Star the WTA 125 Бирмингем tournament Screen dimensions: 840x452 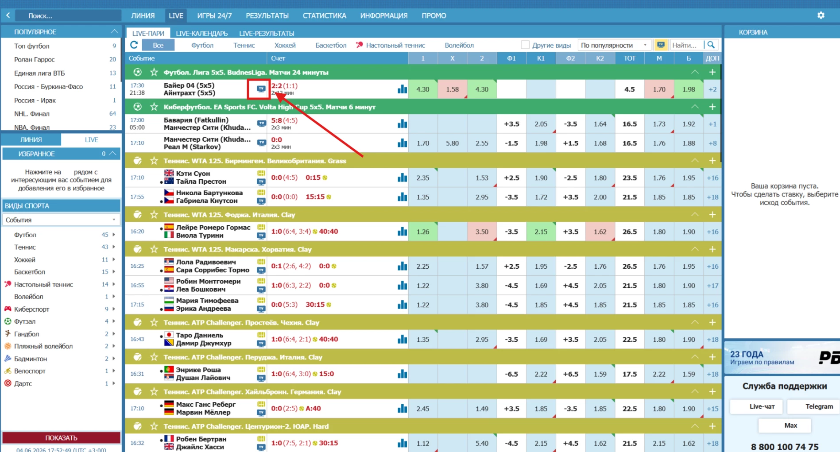click(x=154, y=161)
